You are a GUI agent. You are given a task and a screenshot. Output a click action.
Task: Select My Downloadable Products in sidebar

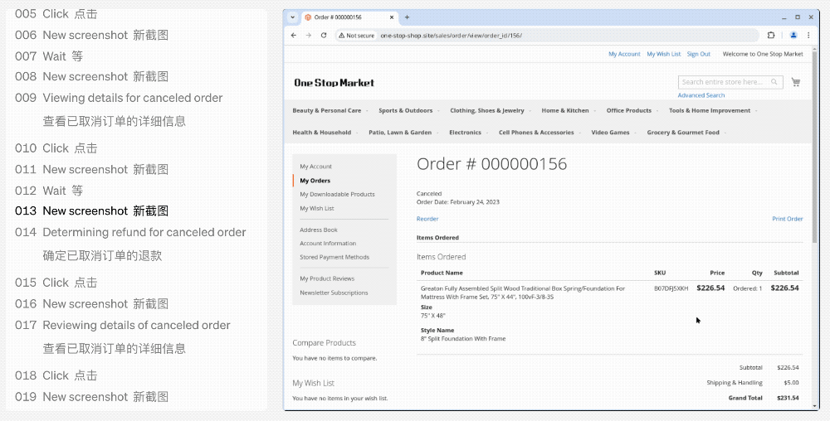point(337,194)
